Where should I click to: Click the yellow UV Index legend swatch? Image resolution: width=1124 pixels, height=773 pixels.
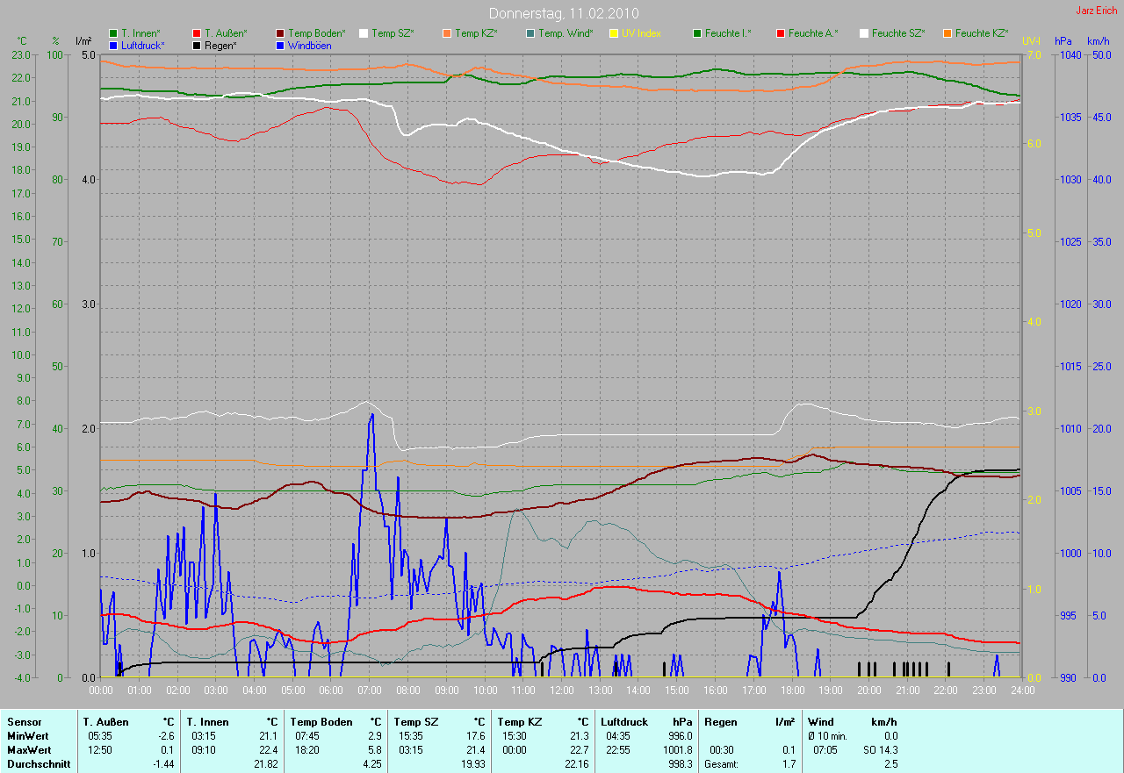[614, 33]
